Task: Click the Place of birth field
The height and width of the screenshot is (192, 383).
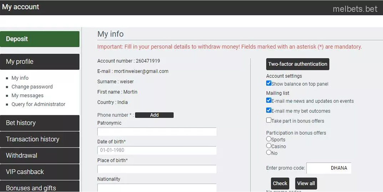Action: pos(157,169)
